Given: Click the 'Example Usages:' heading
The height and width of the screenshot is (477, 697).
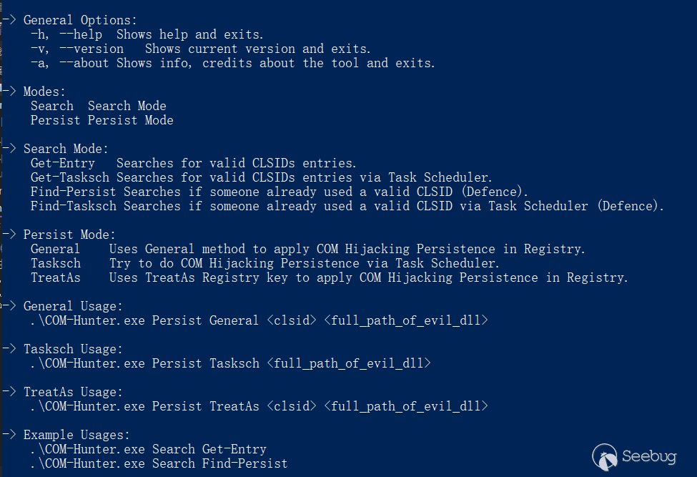Looking at the screenshot, I should (x=76, y=435).
